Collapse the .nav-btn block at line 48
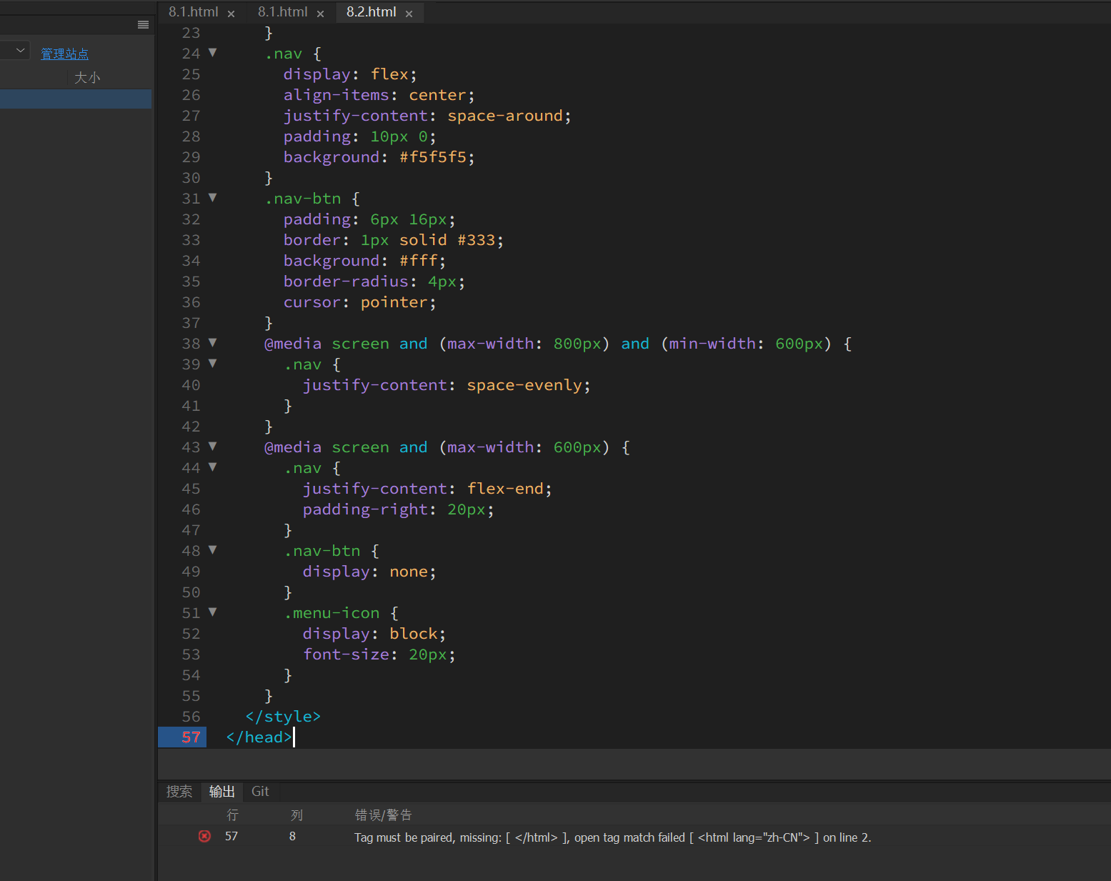This screenshot has height=881, width=1111. (212, 550)
